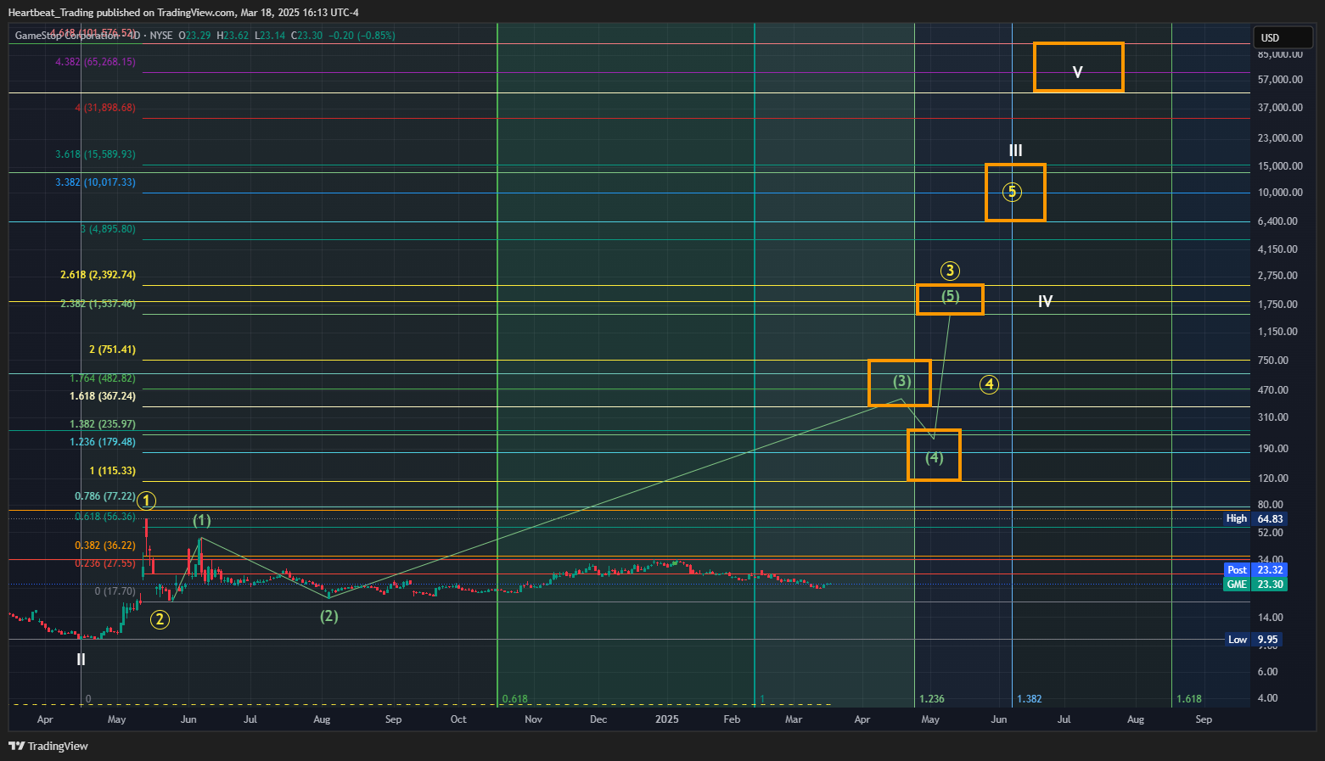Click the yellow circled 4 wave label
1325x761 pixels.
point(989,384)
